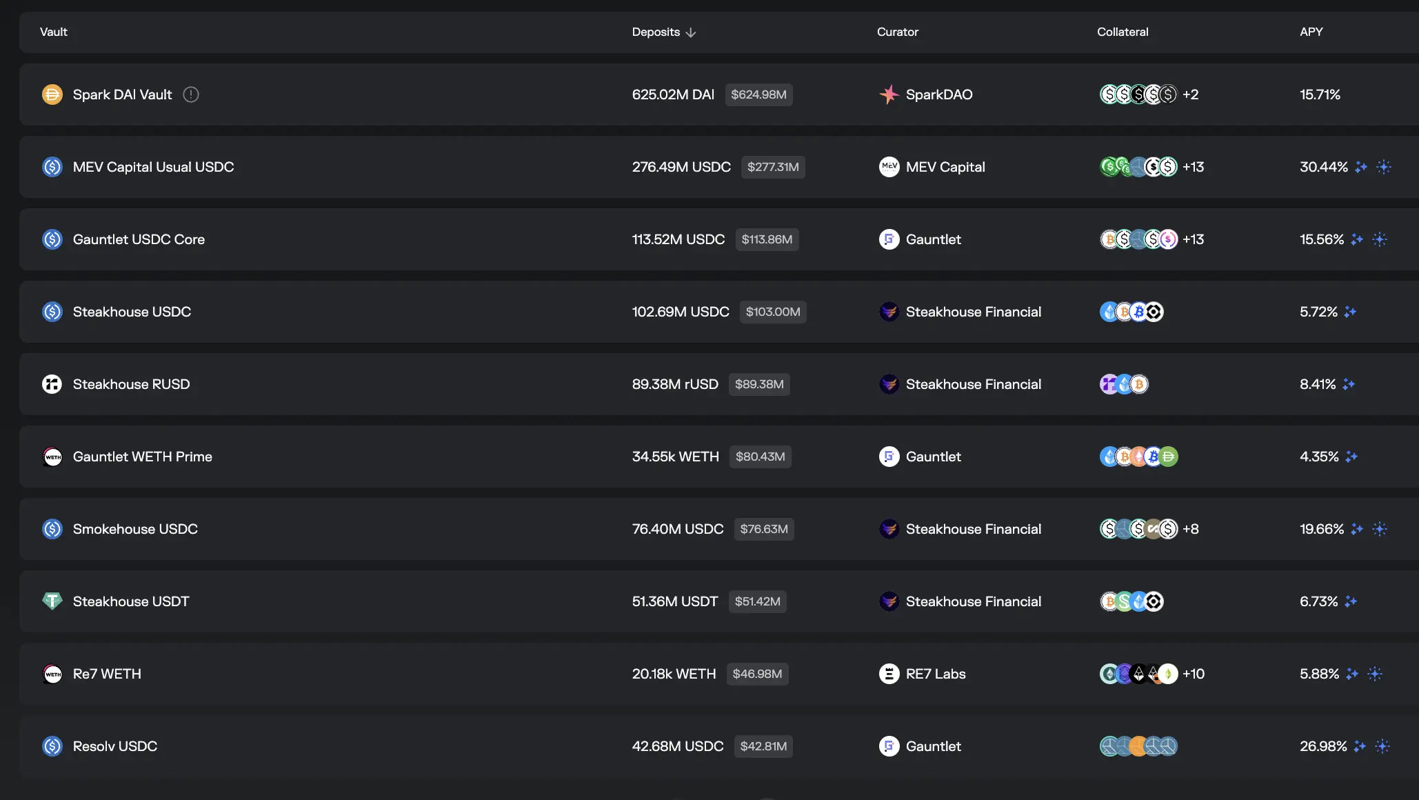Click the sun rewards icon on Gauntlet USDC Core
Screen dimensions: 1419x800
click(x=1380, y=239)
